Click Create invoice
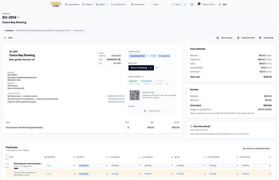This screenshot has height=180, width=279. tap(152, 111)
